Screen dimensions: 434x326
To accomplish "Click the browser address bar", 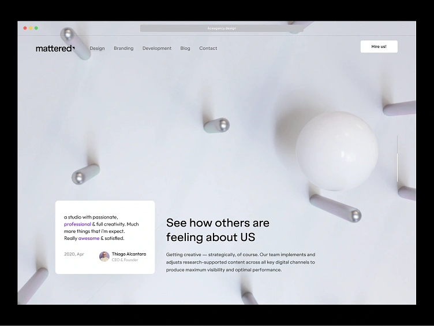I will pos(222,28).
